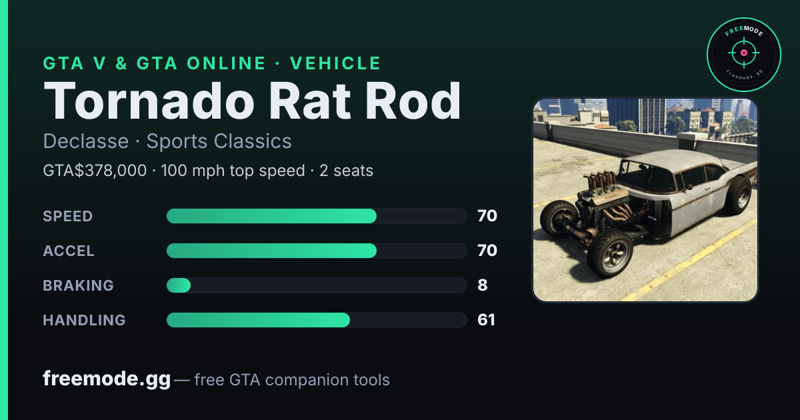
Task: Click the BRAKING label
Action: coord(78,285)
